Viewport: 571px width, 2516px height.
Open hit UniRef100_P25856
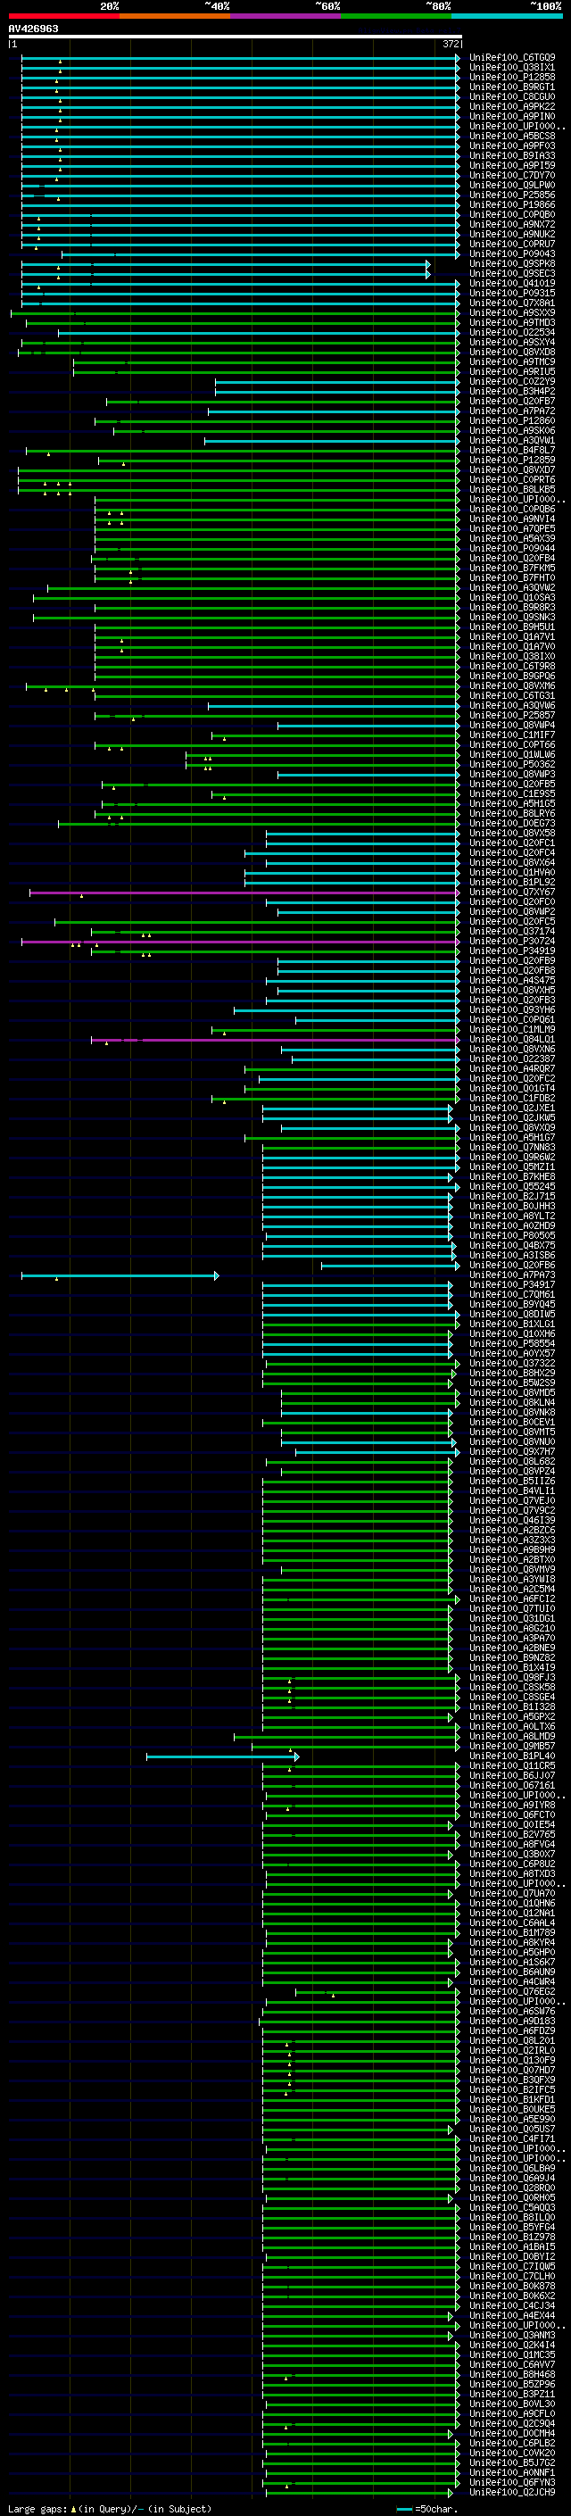(x=511, y=195)
